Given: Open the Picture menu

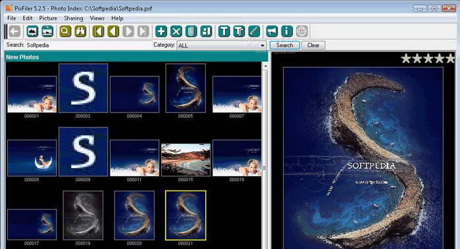Looking at the screenshot, I should pos(48,18).
